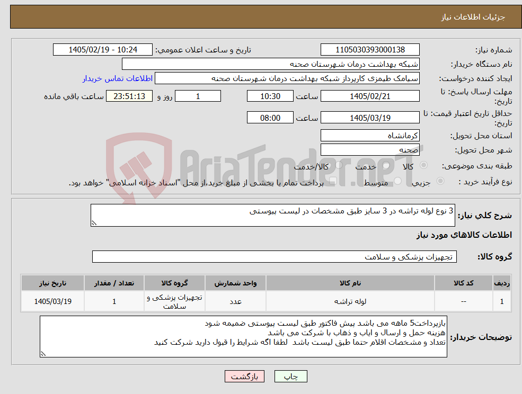The height and width of the screenshot is (394, 522).
Task: Click column header ردیف
Action: tap(502, 283)
